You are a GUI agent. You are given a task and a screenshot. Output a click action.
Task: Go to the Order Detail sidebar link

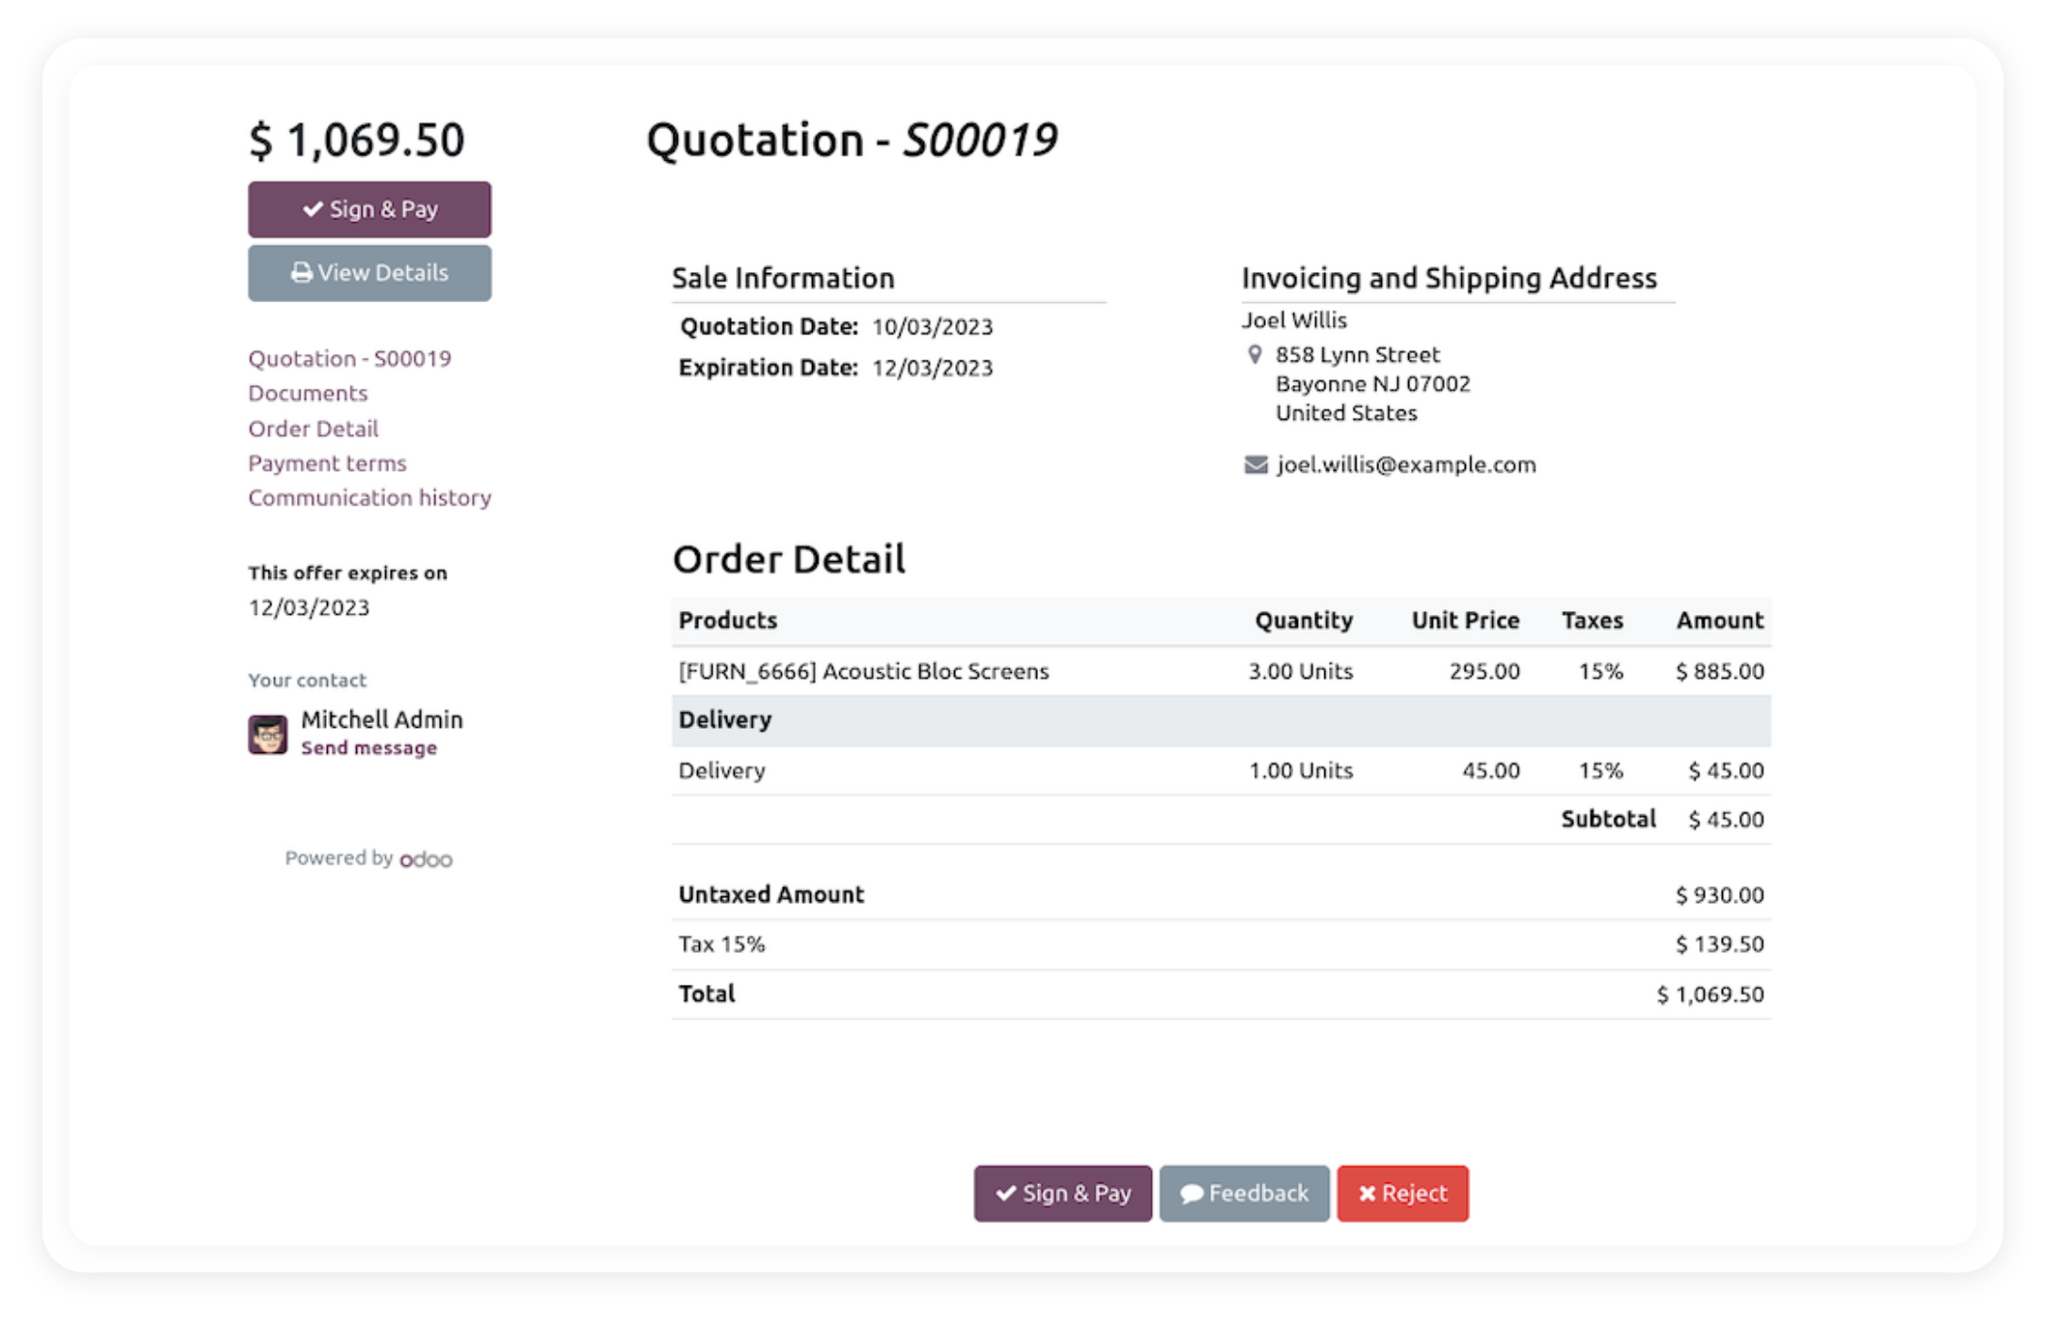tap(313, 429)
